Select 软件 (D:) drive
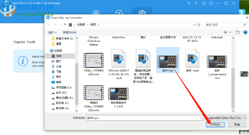The image size is (249, 135). click(x=59, y=93)
